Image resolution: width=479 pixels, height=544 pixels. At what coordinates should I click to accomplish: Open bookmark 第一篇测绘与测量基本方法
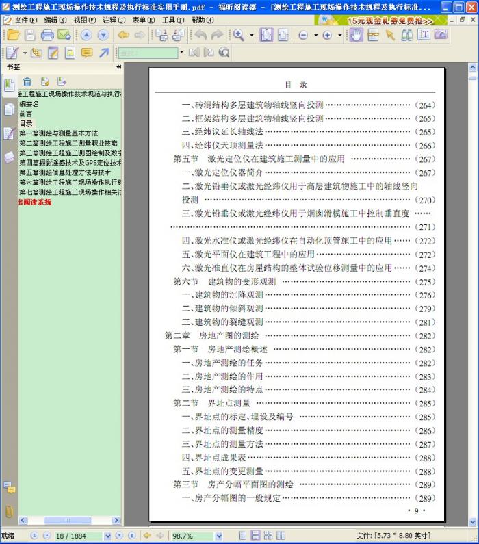(x=58, y=133)
